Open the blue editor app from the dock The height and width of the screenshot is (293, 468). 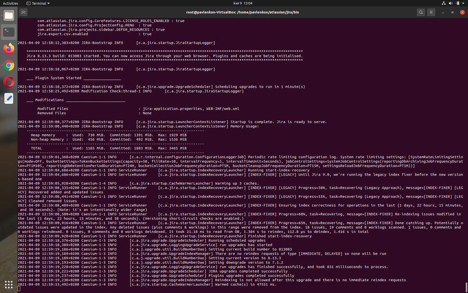coord(8,98)
